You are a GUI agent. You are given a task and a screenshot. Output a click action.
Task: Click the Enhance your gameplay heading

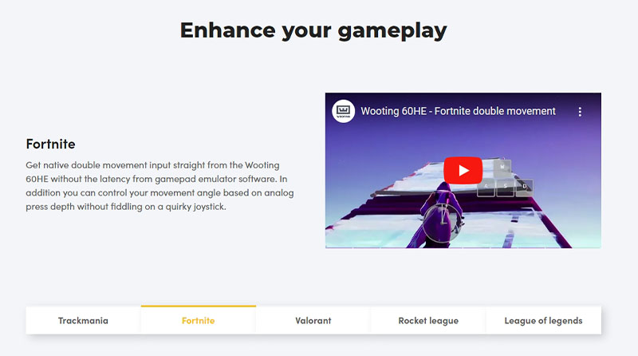(x=313, y=30)
